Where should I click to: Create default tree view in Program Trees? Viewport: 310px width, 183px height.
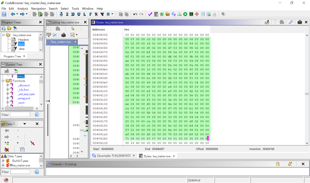4,28
